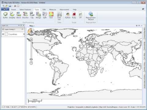Toggle Layer Group 1 visibility checkbox
Screen dimensions: 147x110
(x=3, y=29)
